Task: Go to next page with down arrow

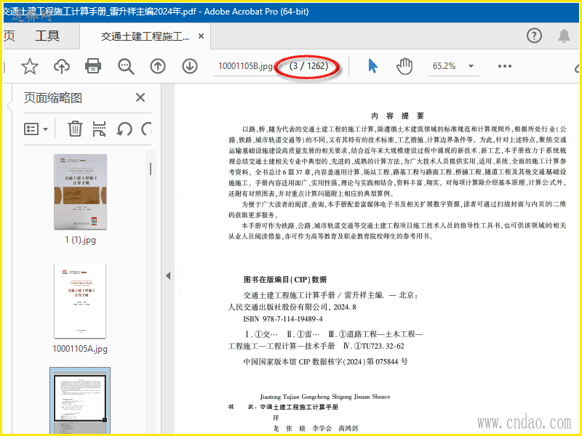Action: click(190, 66)
